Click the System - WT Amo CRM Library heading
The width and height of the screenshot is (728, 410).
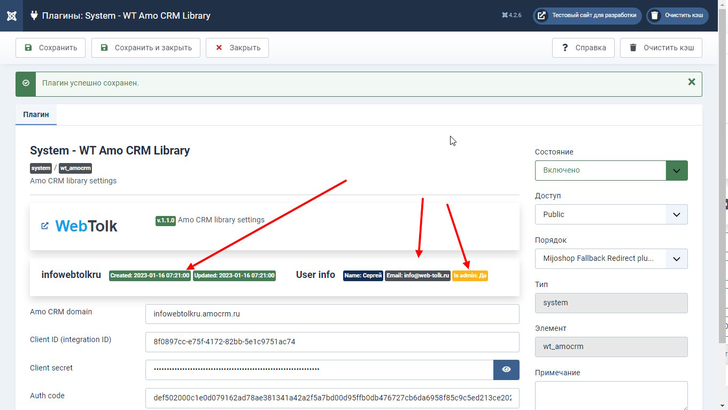tap(110, 150)
